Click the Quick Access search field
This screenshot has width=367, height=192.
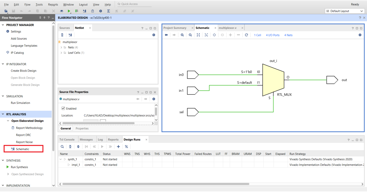pos(135,4)
